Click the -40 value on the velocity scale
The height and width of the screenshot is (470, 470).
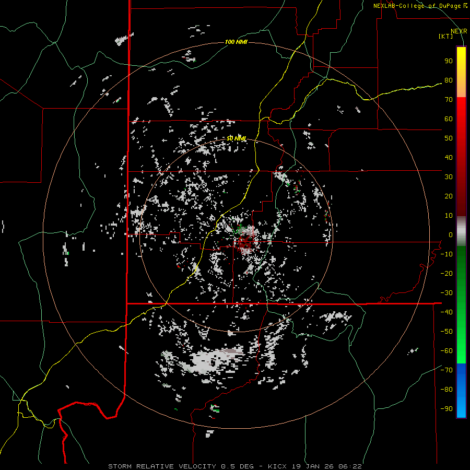[446, 312]
